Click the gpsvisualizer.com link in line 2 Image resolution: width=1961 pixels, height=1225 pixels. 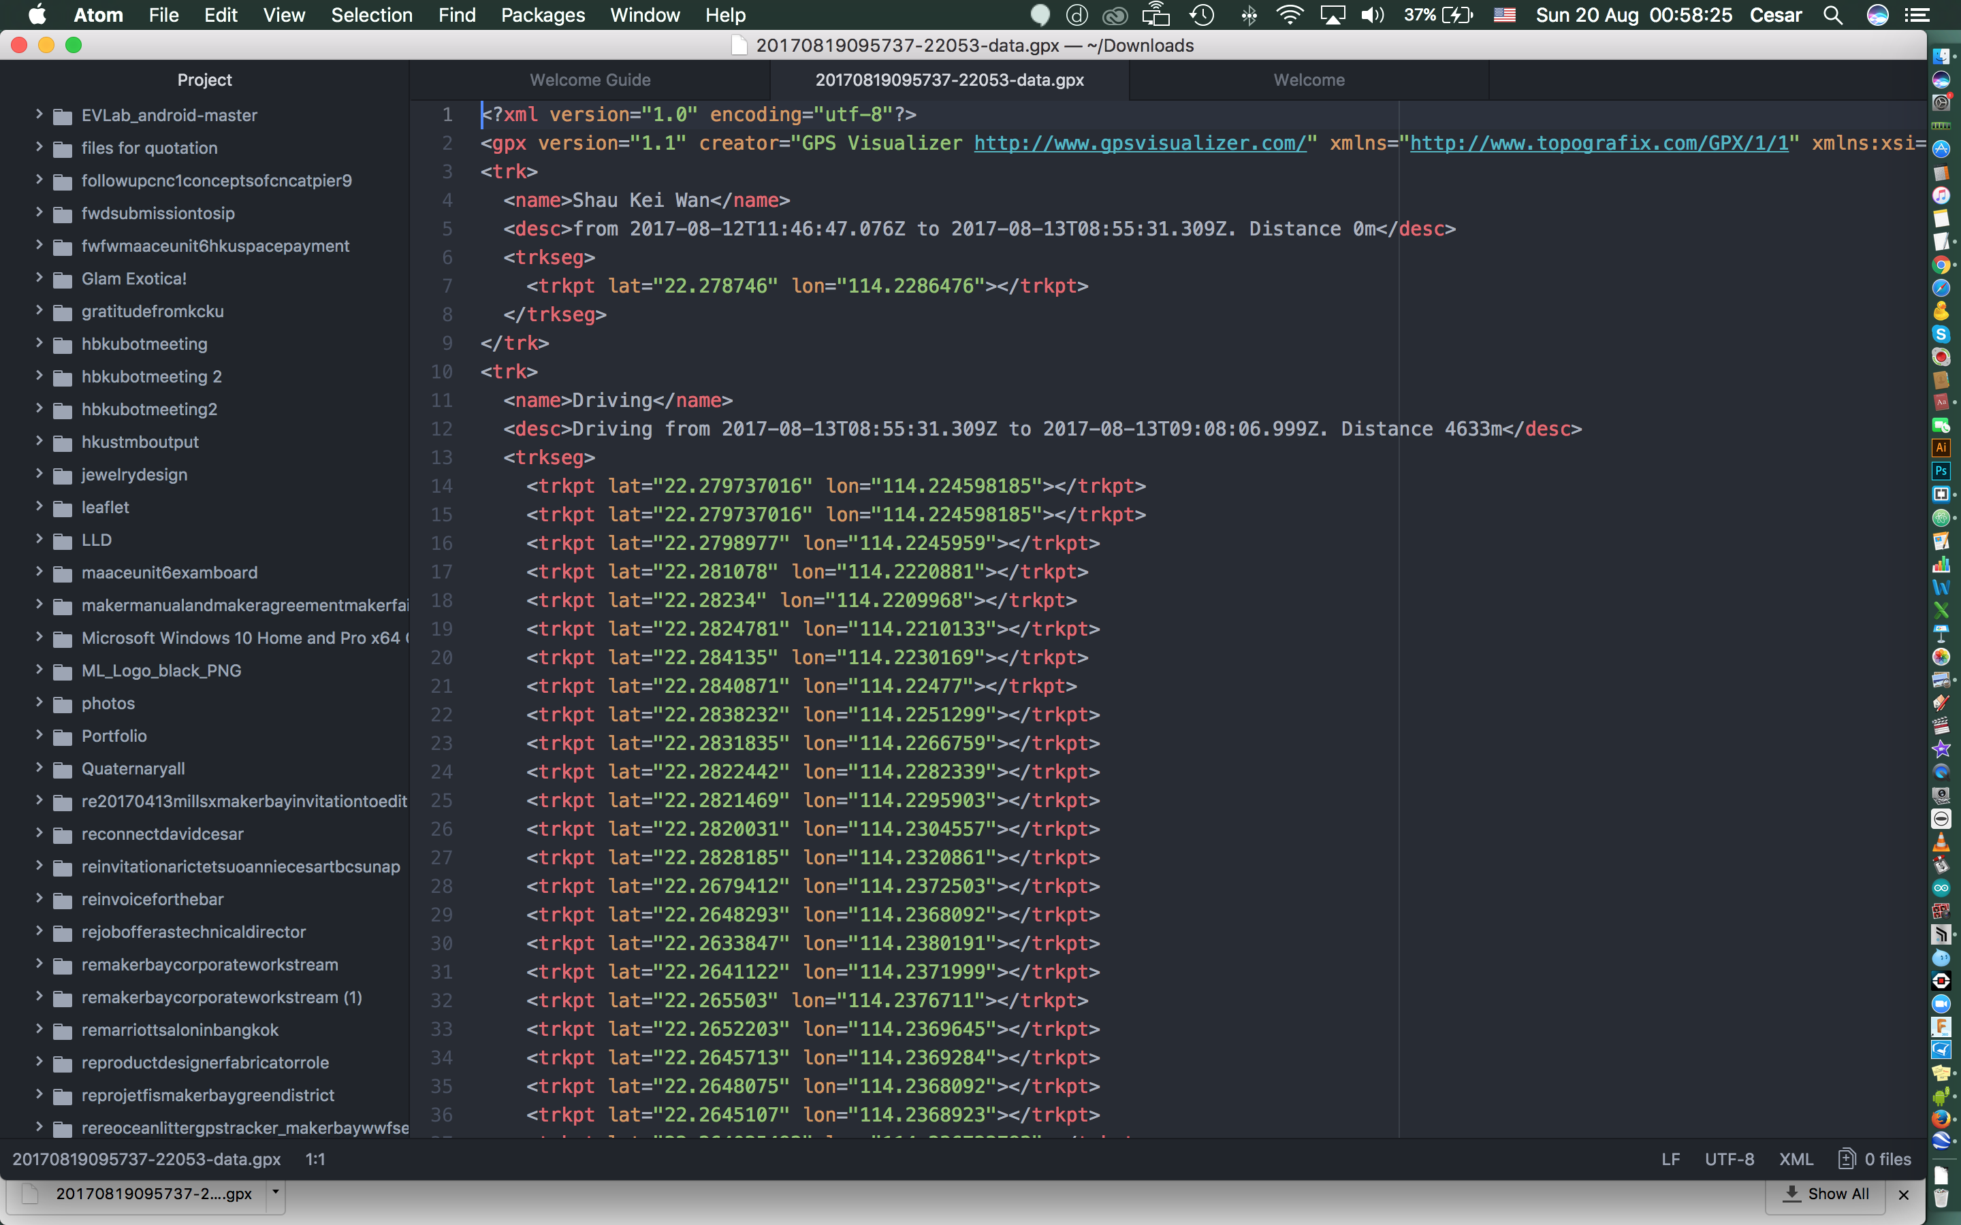pos(1139,144)
